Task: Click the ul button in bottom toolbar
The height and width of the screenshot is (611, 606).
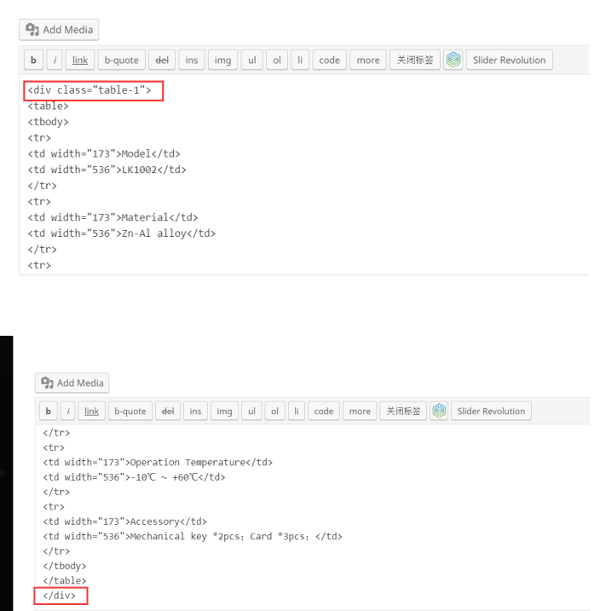Action: [252, 412]
